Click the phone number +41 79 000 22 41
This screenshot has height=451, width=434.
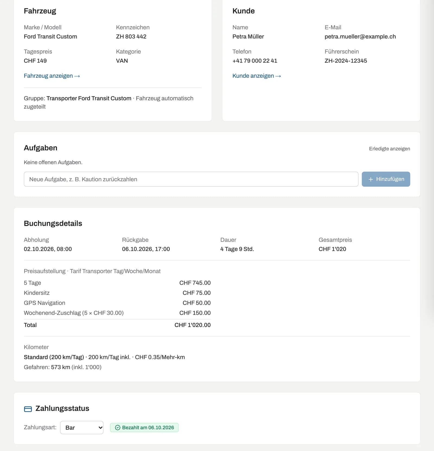click(x=255, y=61)
